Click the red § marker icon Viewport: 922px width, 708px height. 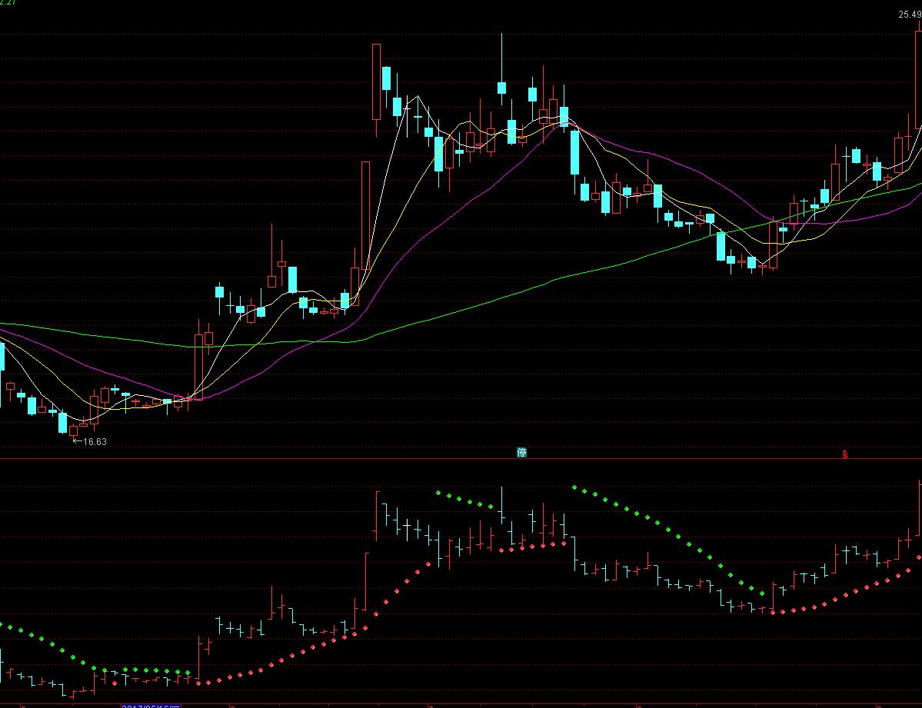click(845, 454)
